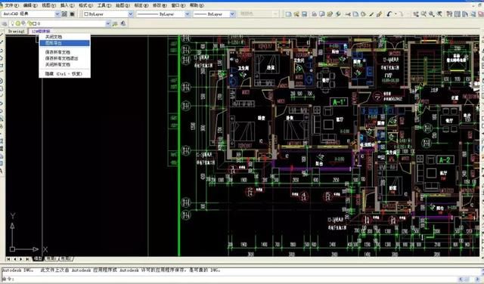Expand the layer list dropdown arrow
Viewport: 484px width, 284px height.
pyautogui.click(x=107, y=23)
